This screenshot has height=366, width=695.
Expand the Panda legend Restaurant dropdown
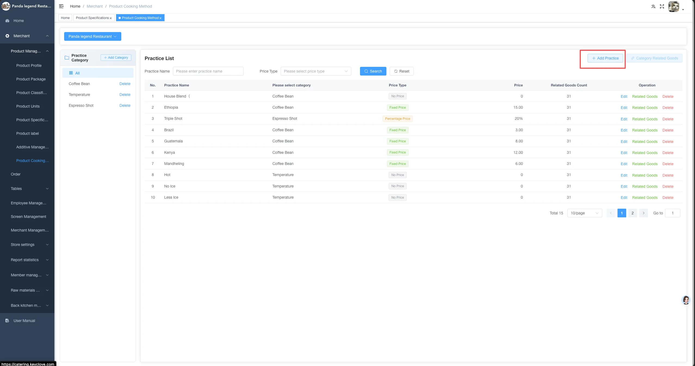click(x=92, y=36)
